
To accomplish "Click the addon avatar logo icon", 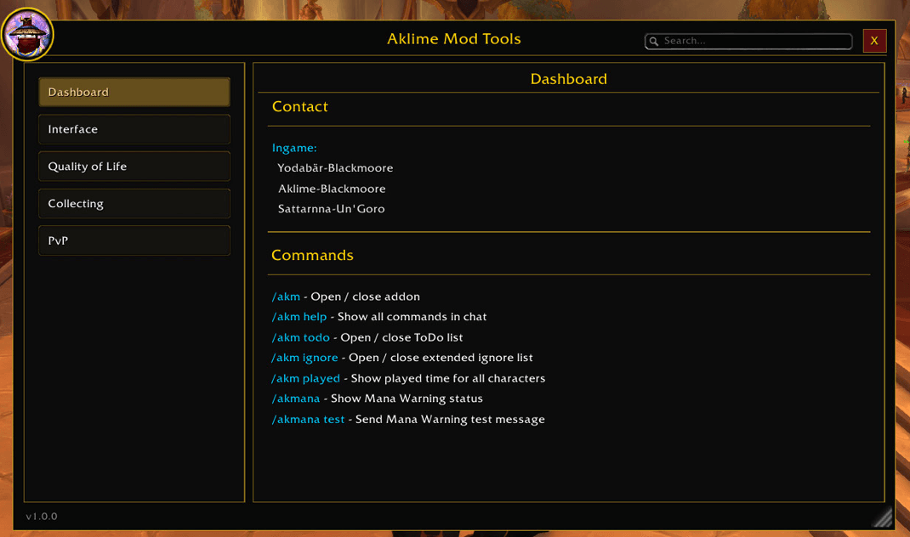I will [x=27, y=34].
